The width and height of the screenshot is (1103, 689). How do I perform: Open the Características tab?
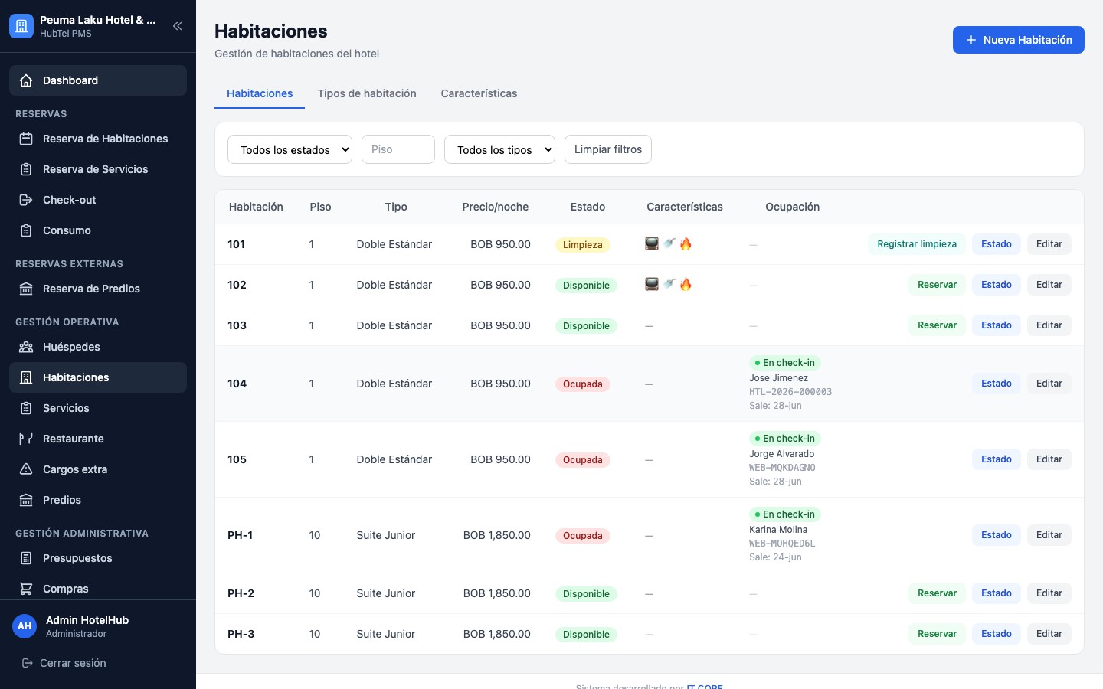click(x=479, y=93)
